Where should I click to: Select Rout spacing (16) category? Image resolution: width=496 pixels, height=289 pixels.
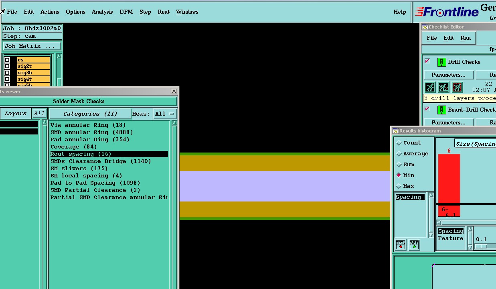click(x=109, y=154)
